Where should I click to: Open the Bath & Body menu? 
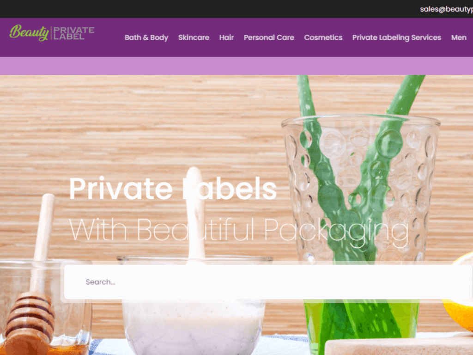click(x=146, y=37)
